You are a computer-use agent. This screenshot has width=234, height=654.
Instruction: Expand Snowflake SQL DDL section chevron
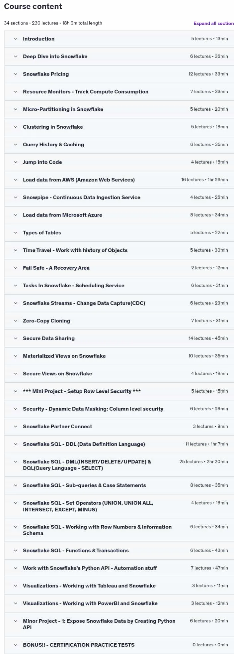(16, 444)
